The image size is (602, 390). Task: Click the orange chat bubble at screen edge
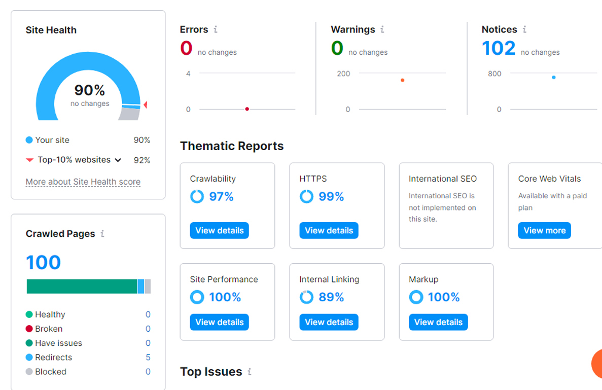[x=596, y=364]
